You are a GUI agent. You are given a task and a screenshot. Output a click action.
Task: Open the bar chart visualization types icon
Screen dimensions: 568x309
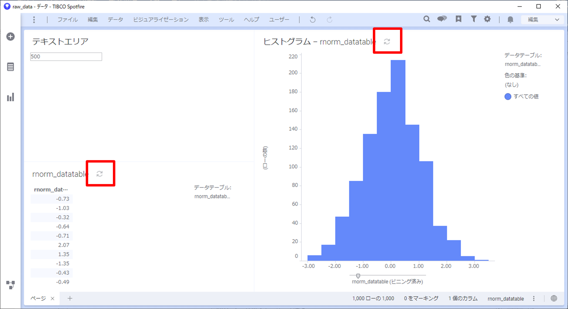pos(10,97)
